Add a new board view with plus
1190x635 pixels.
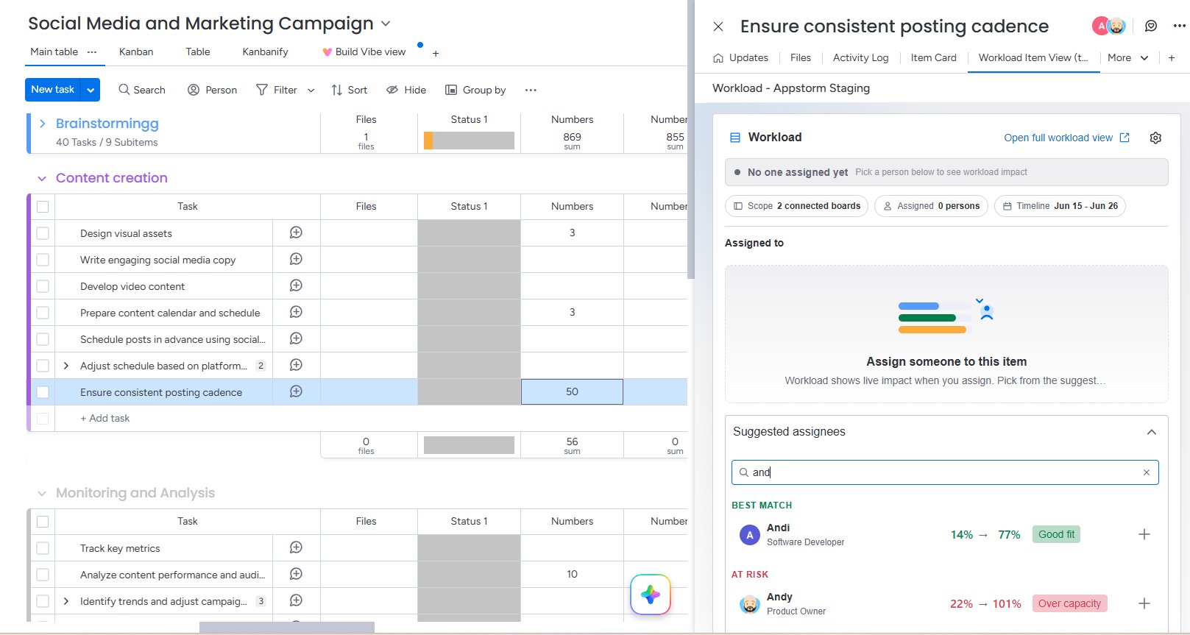point(436,53)
